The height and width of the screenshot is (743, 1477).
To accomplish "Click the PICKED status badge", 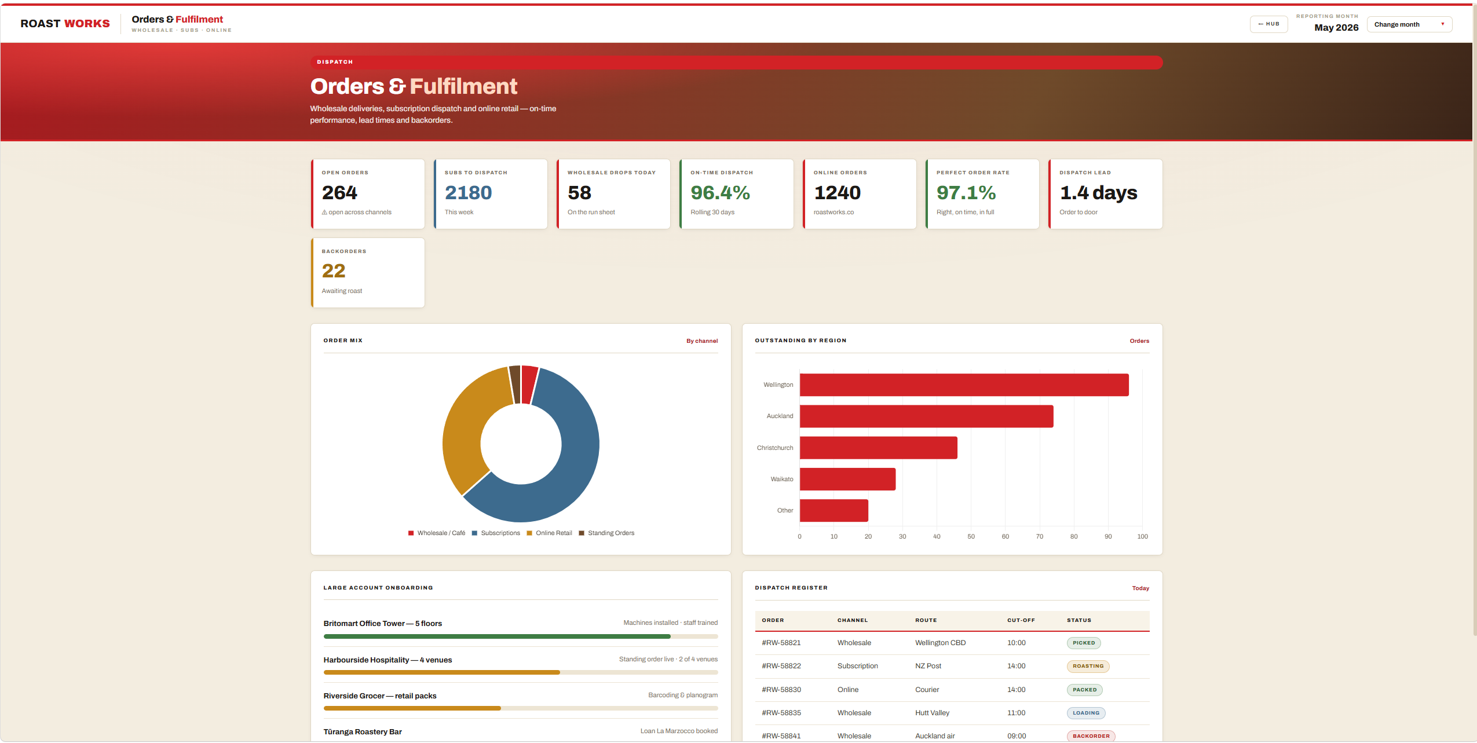I will click(1084, 643).
